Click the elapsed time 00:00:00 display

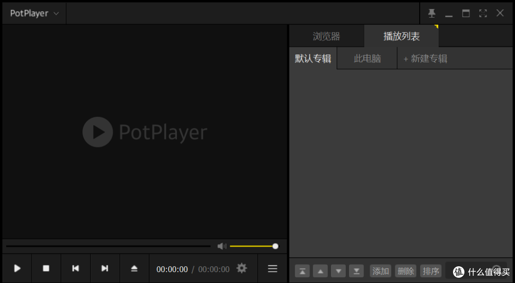tap(172, 269)
